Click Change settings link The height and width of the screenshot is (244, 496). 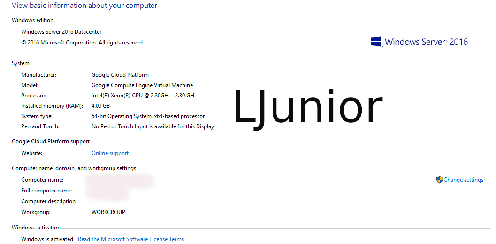coord(464,180)
